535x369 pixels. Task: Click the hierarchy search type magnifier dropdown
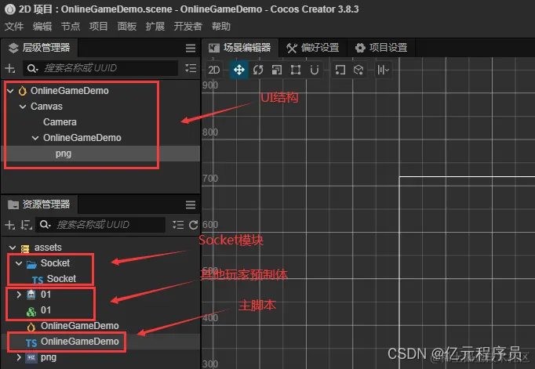[x=32, y=68]
